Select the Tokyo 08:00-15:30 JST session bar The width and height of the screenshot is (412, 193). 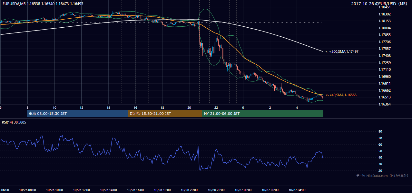[77, 114]
